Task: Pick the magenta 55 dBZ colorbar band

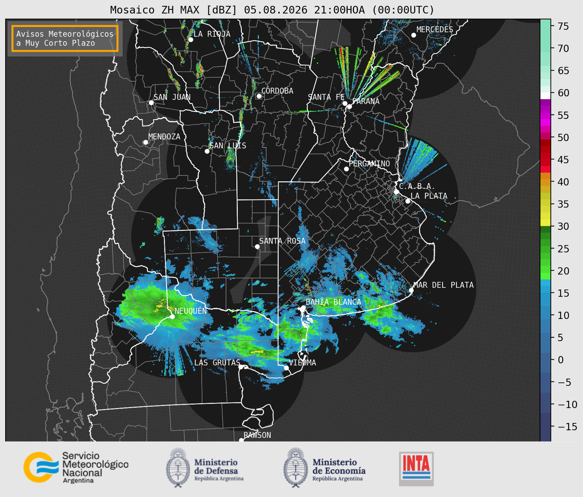Action: click(x=545, y=116)
